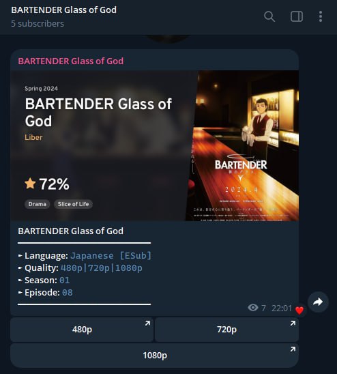337x374 pixels.
Task: Open channel info via header title
Action: [64, 10]
